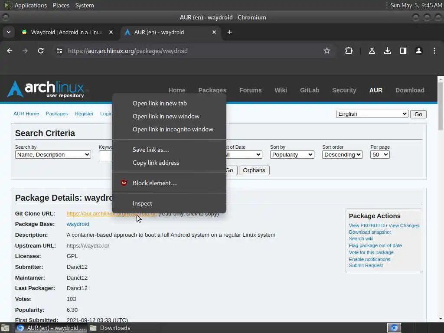Open the Chromium three-dot menu
This screenshot has height=333, width=444.
(x=434, y=51)
